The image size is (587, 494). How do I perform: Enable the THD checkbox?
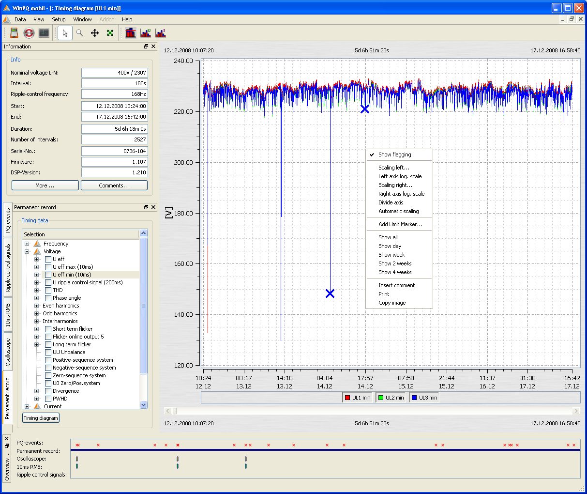click(48, 290)
